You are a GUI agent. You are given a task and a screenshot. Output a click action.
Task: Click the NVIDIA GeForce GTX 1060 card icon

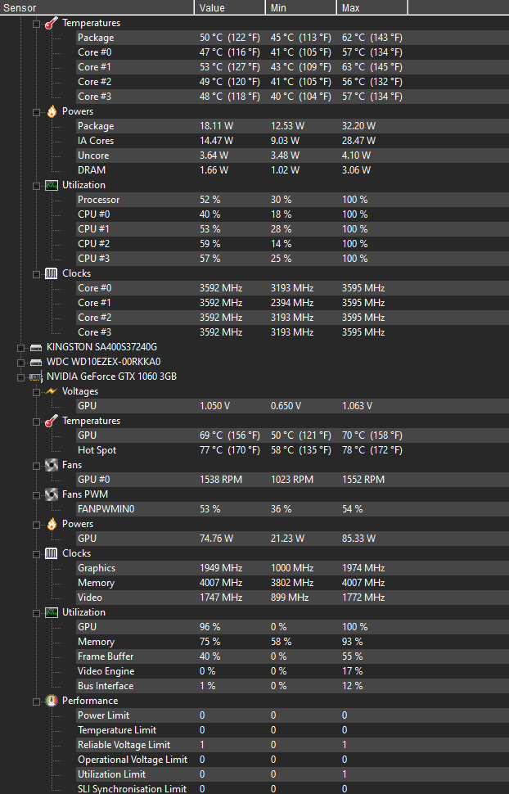click(x=36, y=377)
